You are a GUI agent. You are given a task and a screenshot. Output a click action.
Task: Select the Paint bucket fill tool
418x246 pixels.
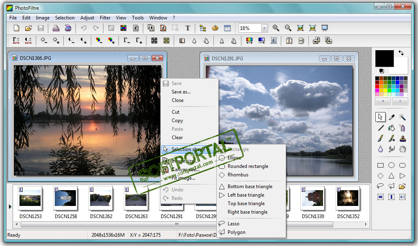[391, 128]
